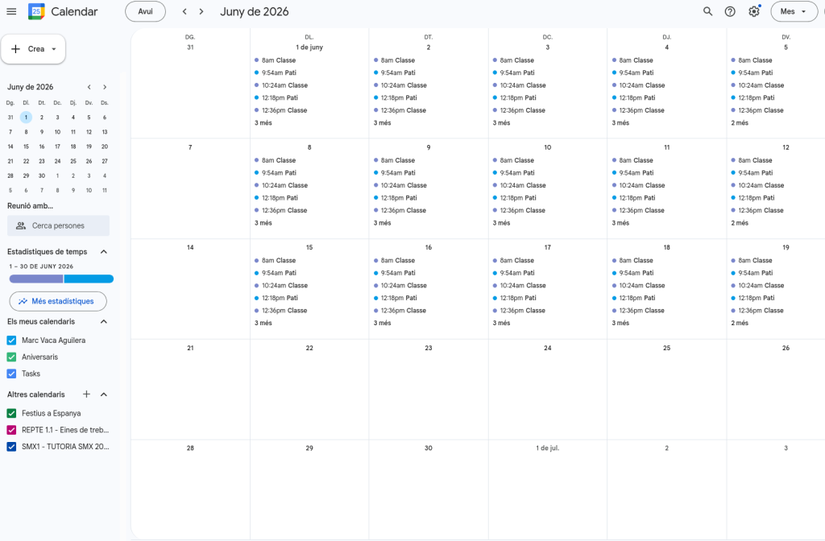Image resolution: width=825 pixels, height=541 pixels.
Task: Open the settings gear icon
Action: point(753,11)
